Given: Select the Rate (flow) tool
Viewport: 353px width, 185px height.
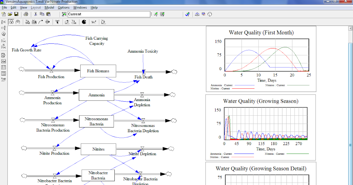Looking at the screenshot, I should tap(47, 22).
